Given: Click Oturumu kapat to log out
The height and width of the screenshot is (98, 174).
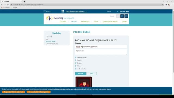Looking at the screenshot, I should click(124, 11).
